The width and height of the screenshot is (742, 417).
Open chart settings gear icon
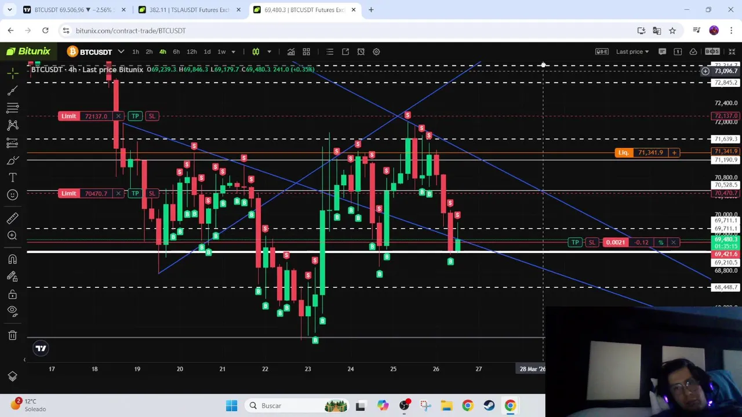coord(376,52)
